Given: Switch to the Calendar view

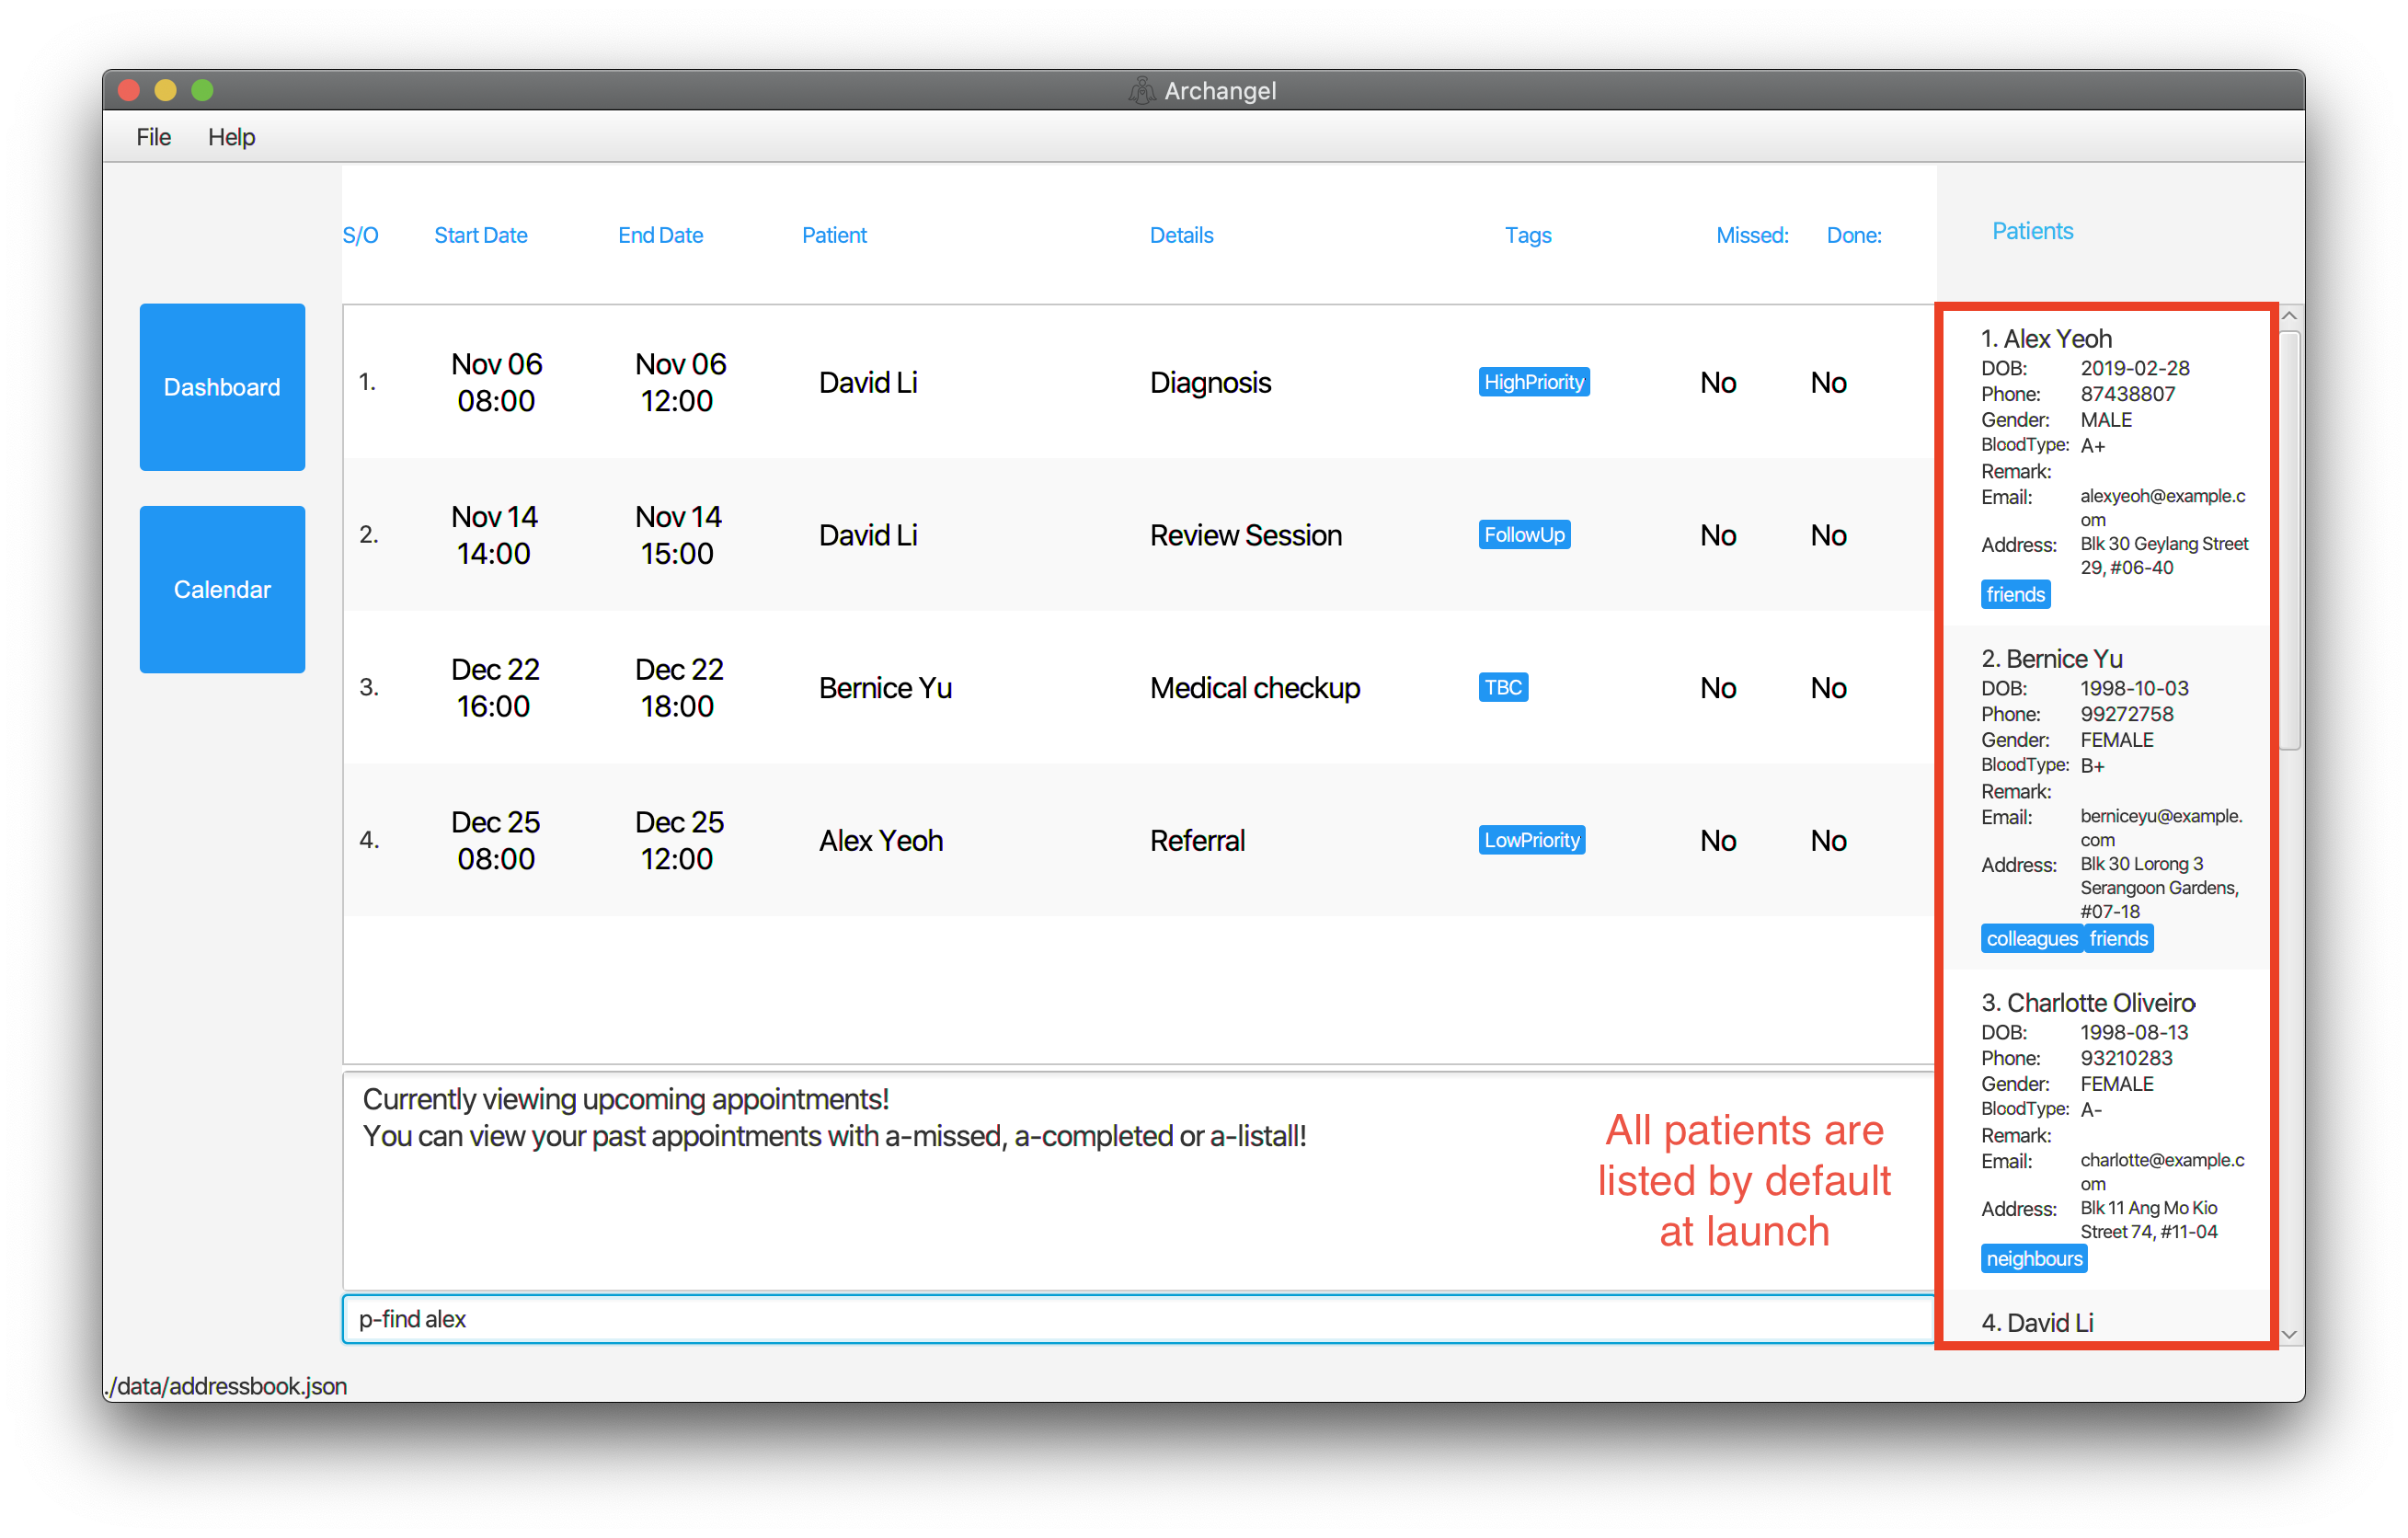Looking at the screenshot, I should [222, 589].
